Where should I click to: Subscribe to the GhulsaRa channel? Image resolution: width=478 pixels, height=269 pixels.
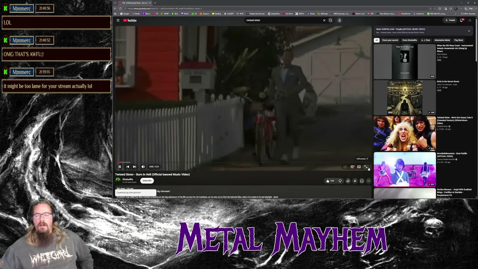coord(147,181)
